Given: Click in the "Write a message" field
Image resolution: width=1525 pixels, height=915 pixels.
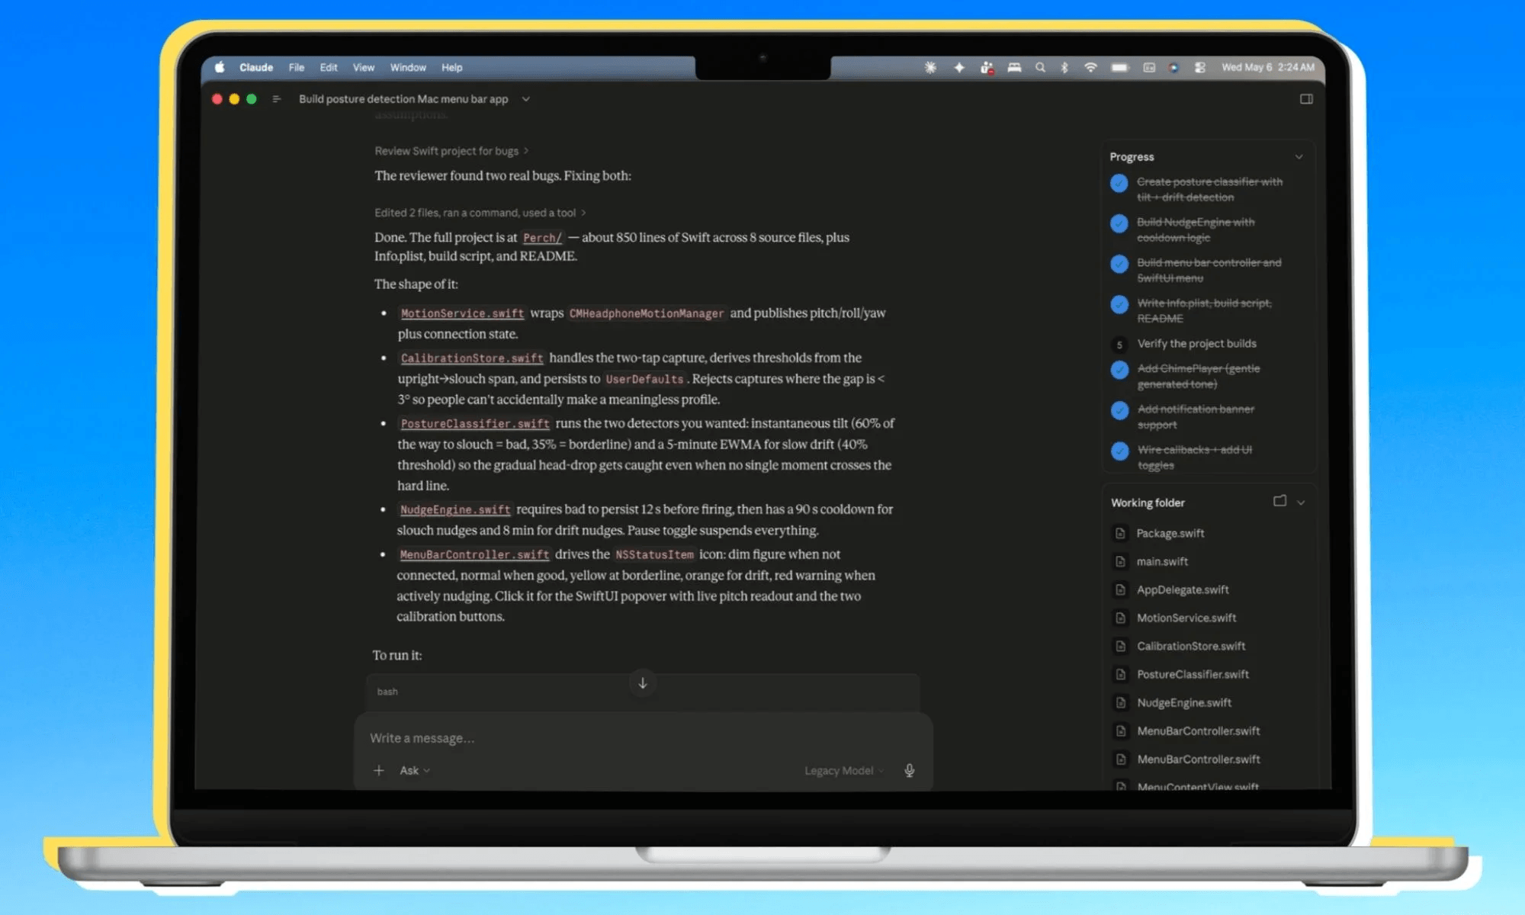Looking at the screenshot, I should click(643, 738).
